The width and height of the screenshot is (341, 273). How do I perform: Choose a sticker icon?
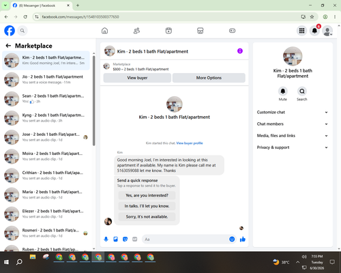pyautogui.click(x=125, y=239)
